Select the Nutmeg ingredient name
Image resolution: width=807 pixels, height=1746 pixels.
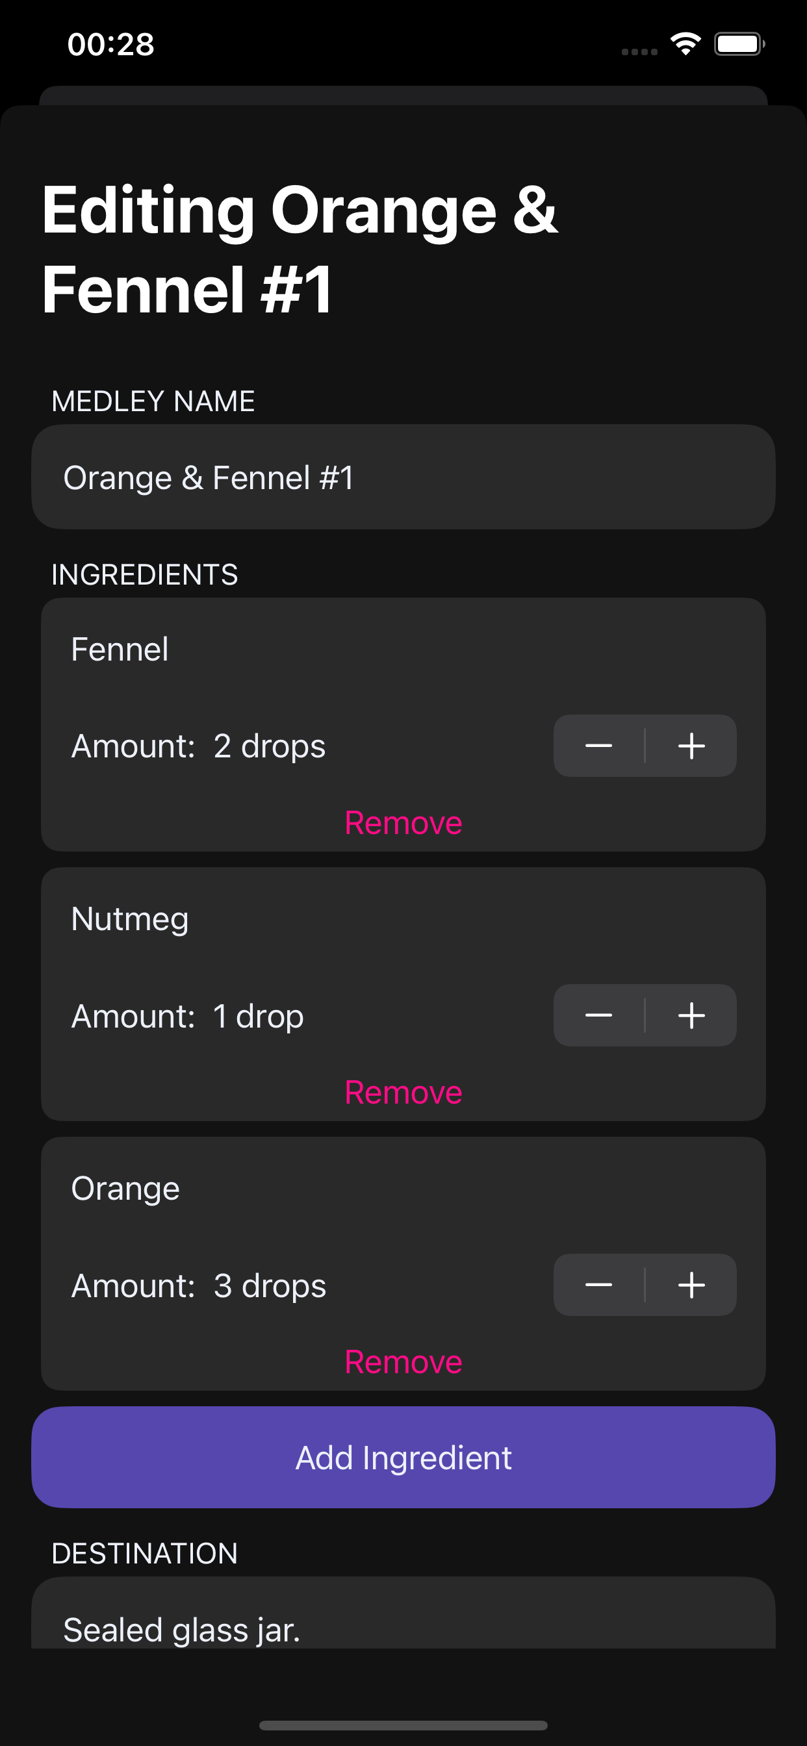click(x=130, y=920)
